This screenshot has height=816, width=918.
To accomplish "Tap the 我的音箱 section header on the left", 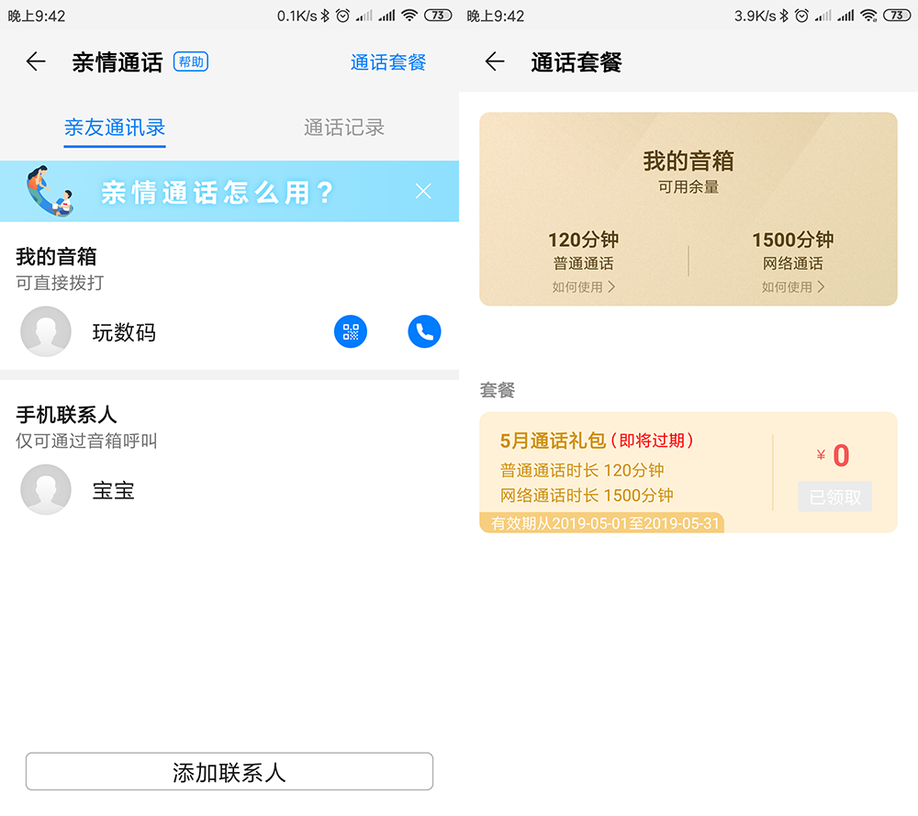I will coord(56,256).
